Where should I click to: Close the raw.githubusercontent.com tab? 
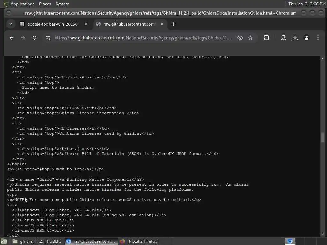162,24
